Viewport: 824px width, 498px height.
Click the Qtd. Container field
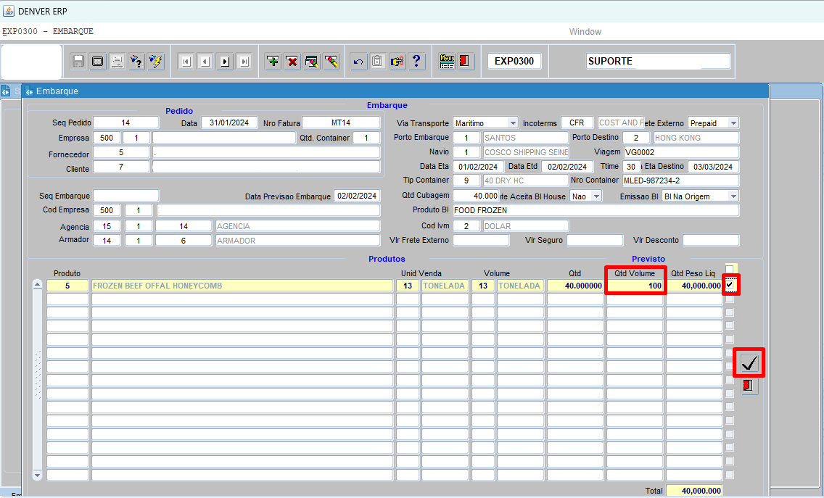coord(366,138)
